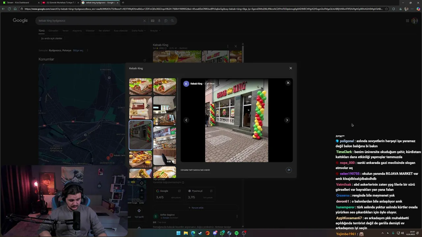Close the Kebab King photo gallery dialog
The image size is (422, 237).
290,68
